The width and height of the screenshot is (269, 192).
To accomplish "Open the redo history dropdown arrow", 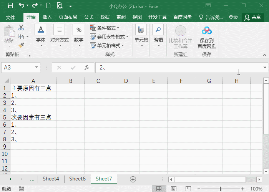I will (x=41, y=5).
